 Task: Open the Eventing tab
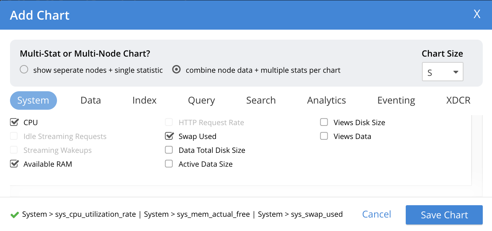[x=396, y=100]
